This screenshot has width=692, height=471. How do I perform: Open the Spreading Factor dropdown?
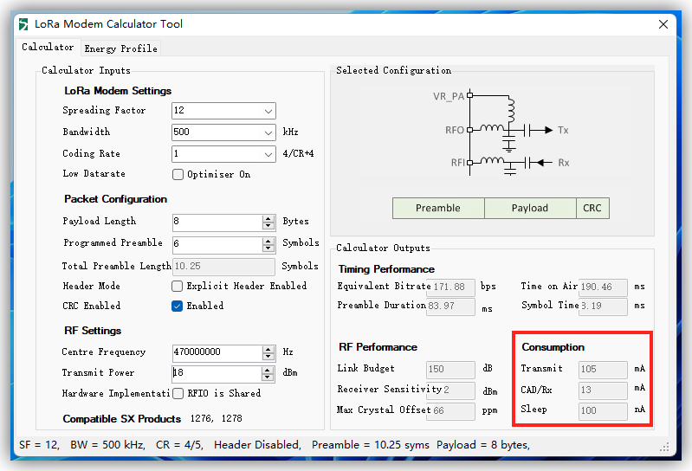267,111
